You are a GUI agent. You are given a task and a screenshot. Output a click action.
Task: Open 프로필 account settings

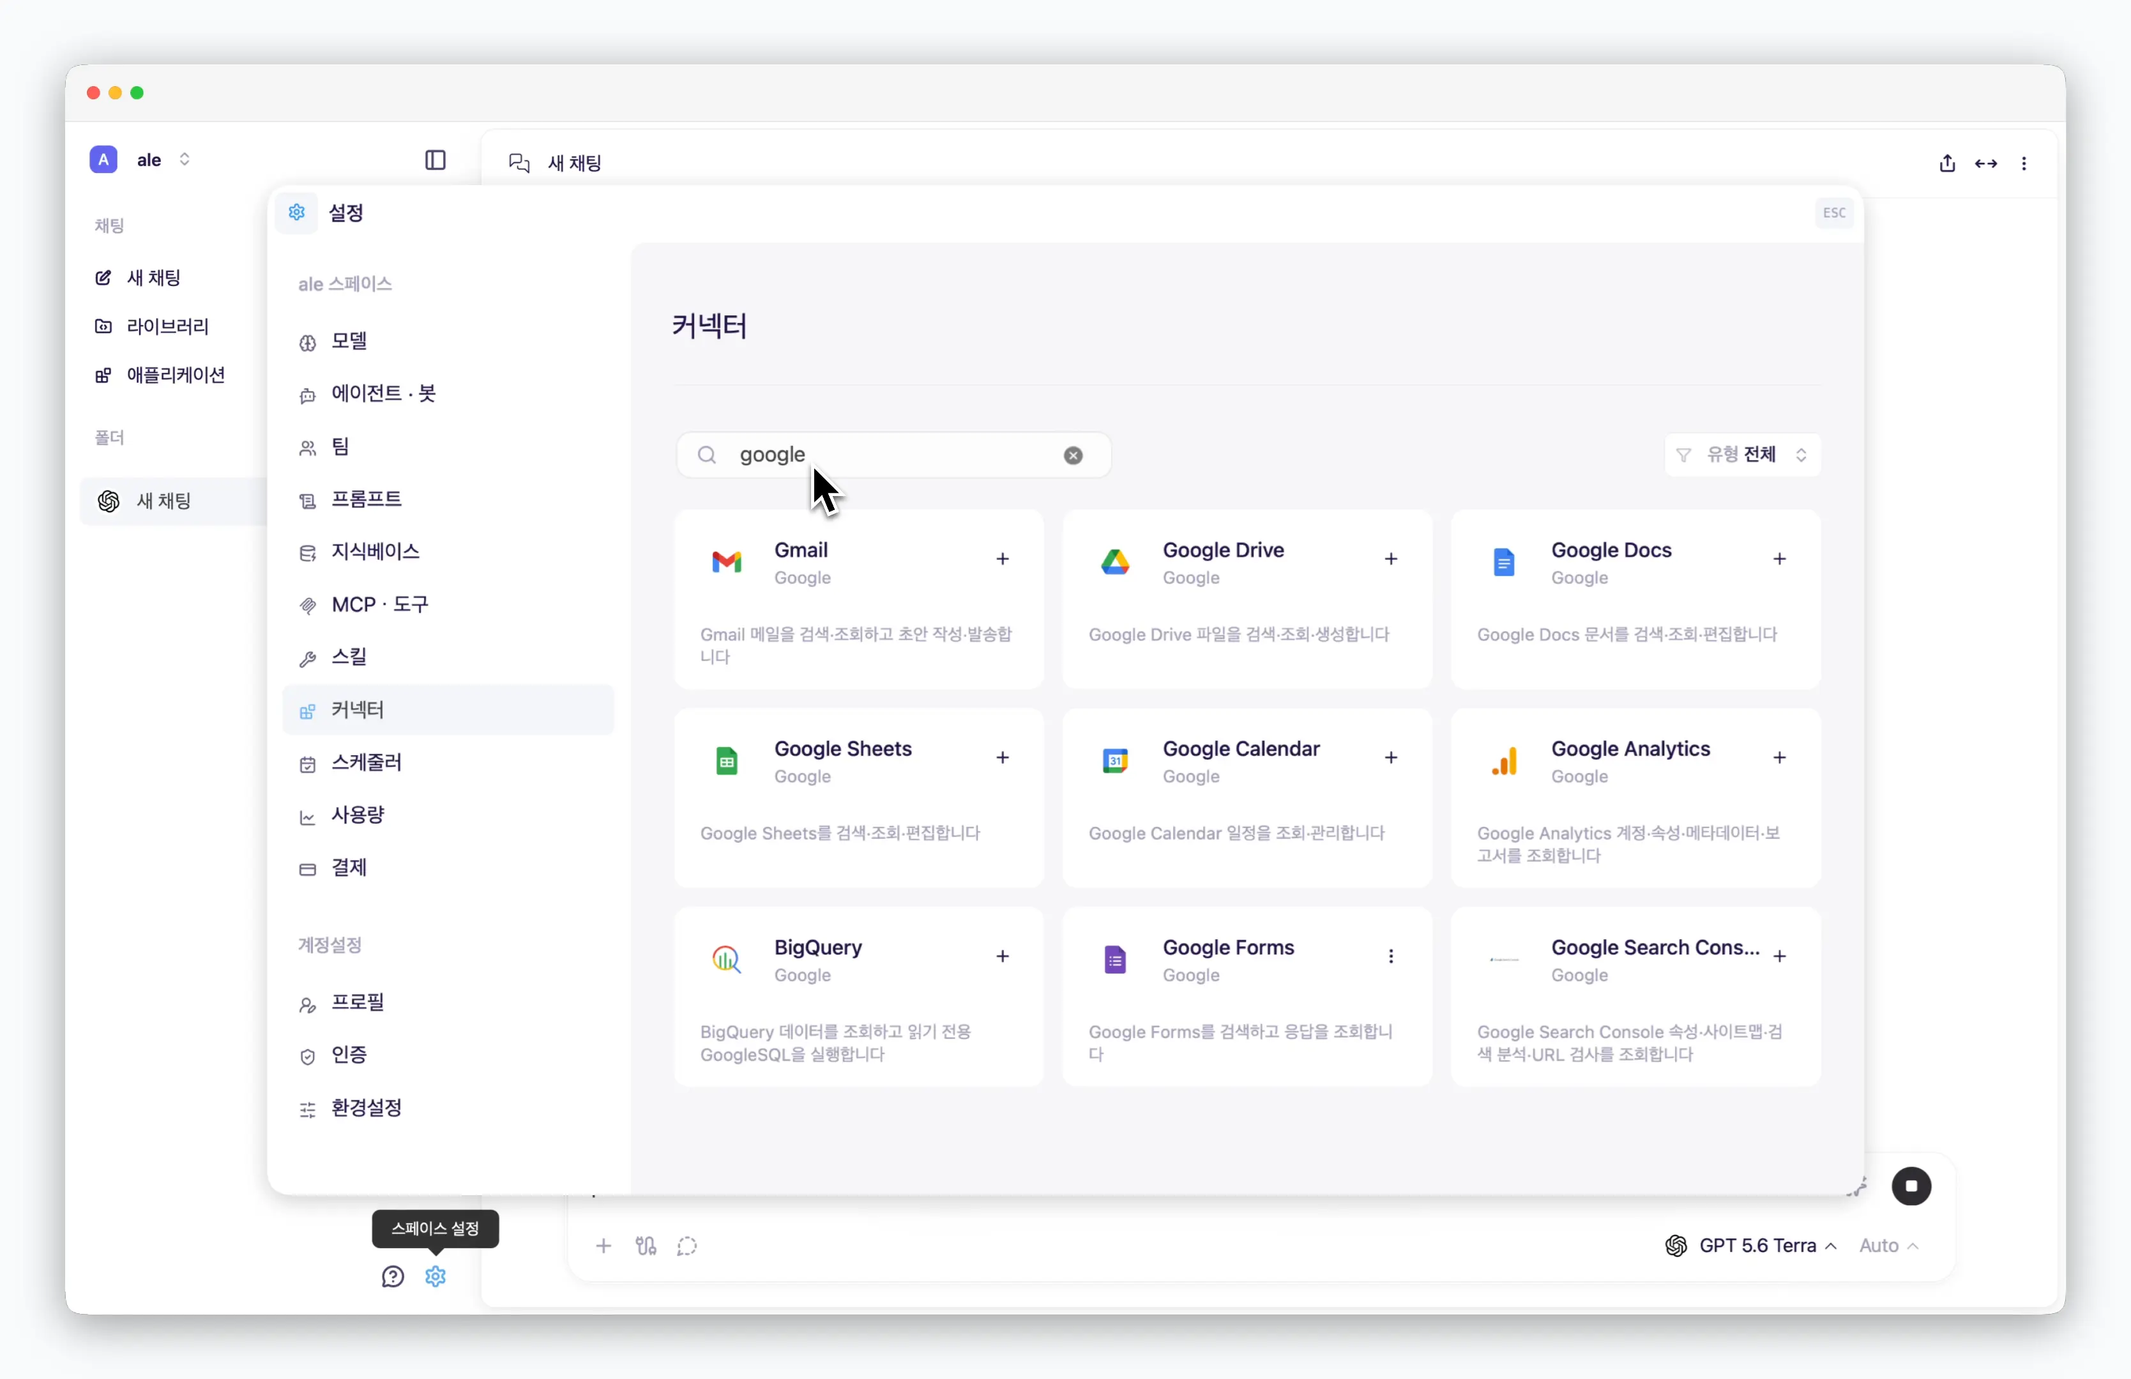point(448,1002)
